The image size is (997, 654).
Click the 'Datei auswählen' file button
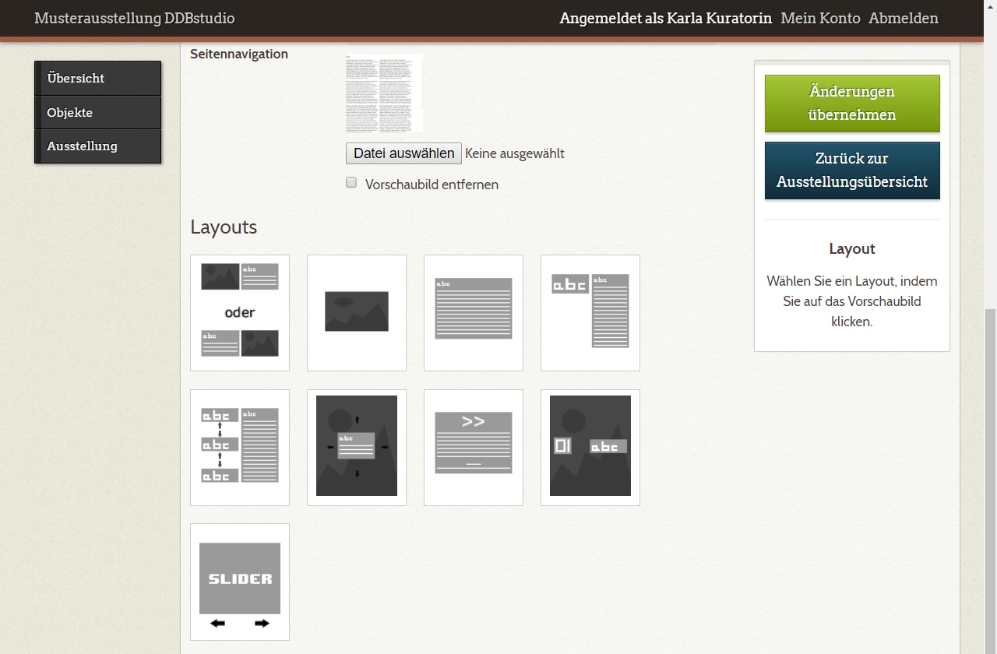click(403, 153)
